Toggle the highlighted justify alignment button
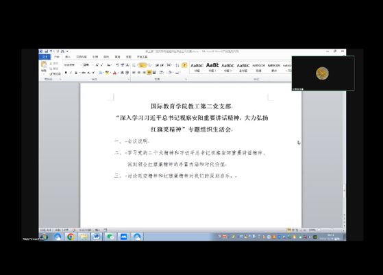The image size is (383, 275). (149, 73)
